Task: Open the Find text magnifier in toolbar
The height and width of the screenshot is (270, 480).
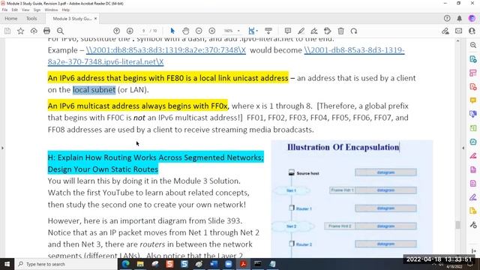Action: click(x=60, y=31)
